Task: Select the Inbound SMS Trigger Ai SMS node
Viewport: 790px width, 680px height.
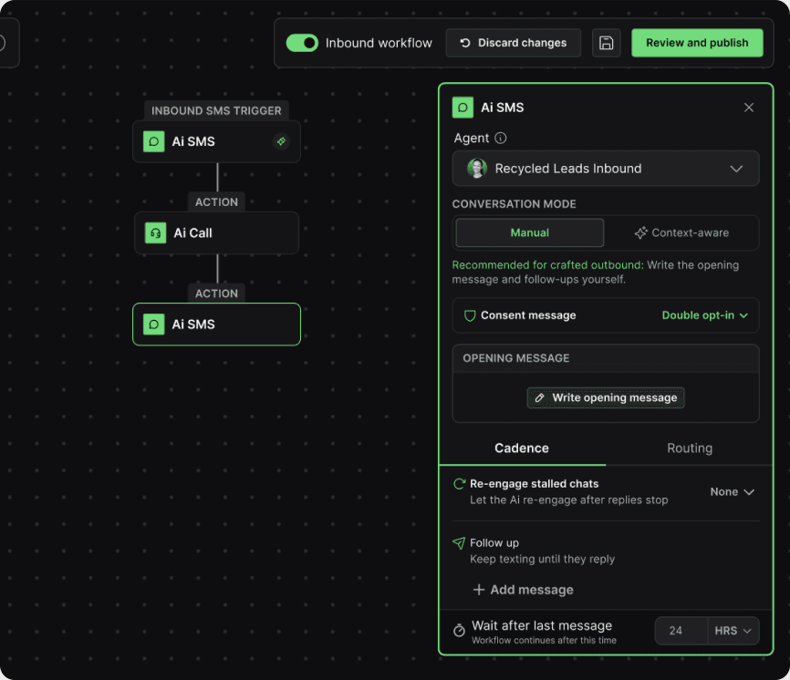Action: pyautogui.click(x=216, y=141)
